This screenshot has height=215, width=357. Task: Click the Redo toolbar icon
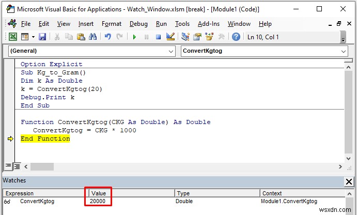(119, 37)
